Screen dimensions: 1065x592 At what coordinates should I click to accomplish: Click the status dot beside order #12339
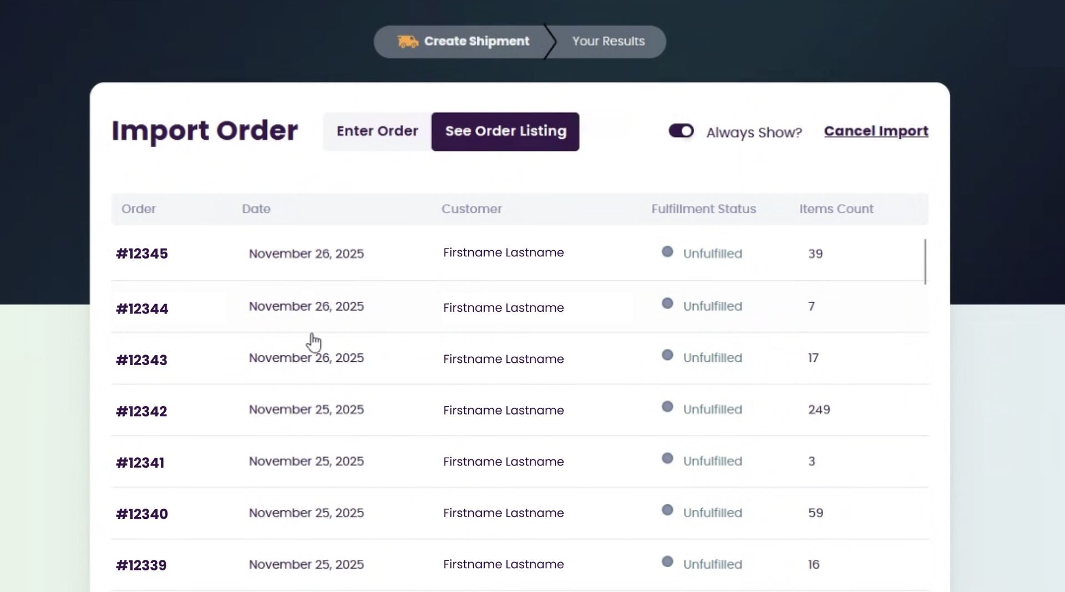(667, 561)
